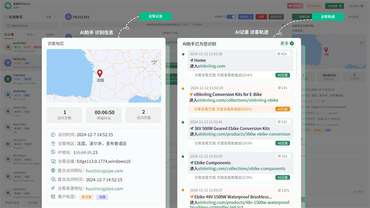Image resolution: width=370 pixels, height=208 pixels.
Task: Click the orange AI回复 button at 60%
Action: click(282, 109)
